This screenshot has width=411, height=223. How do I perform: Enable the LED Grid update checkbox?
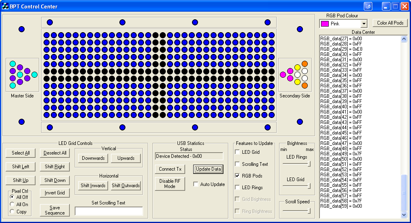238,152
